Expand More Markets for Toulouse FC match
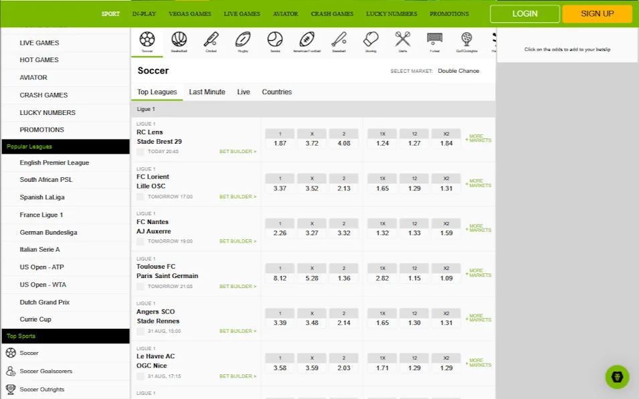Image resolution: width=639 pixels, height=399 pixels. (478, 273)
